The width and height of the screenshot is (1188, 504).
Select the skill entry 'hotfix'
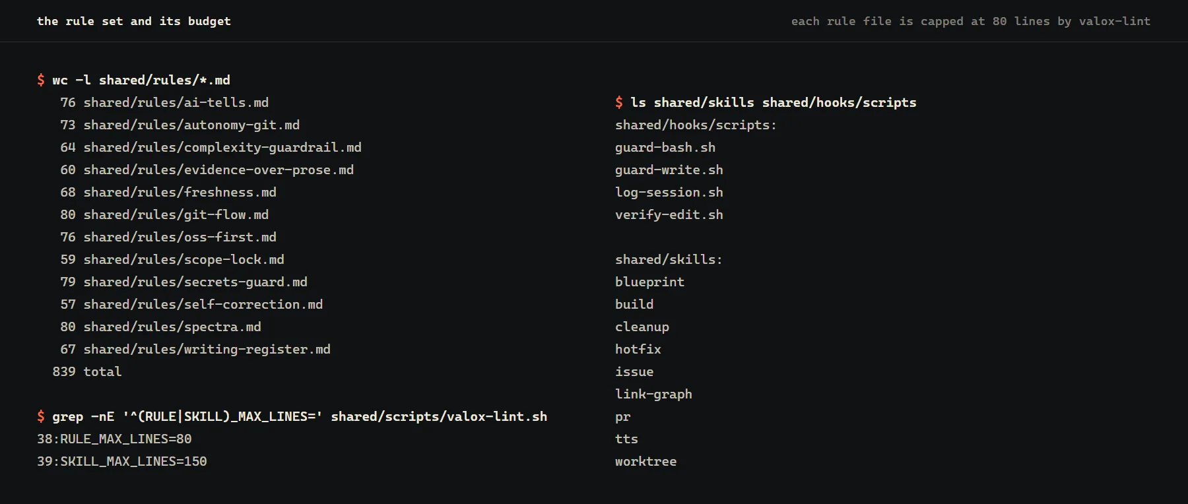638,349
